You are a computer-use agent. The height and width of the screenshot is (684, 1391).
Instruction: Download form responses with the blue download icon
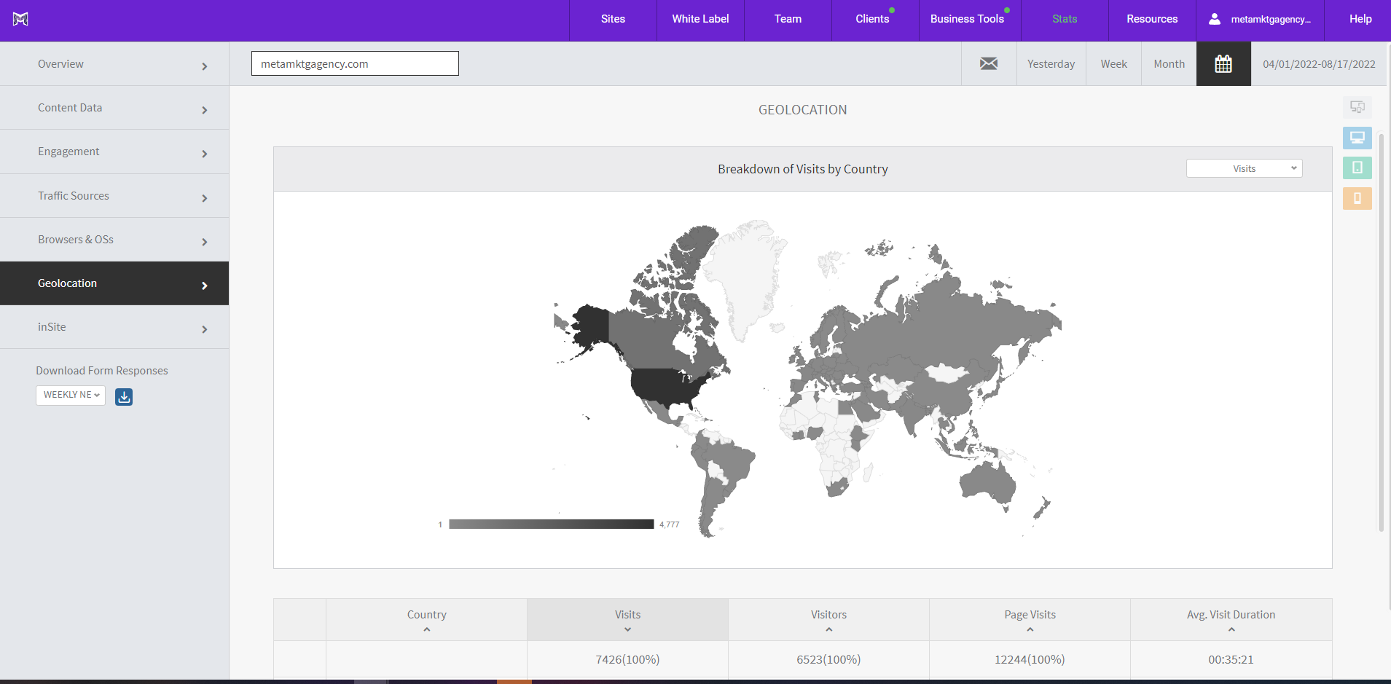(124, 396)
